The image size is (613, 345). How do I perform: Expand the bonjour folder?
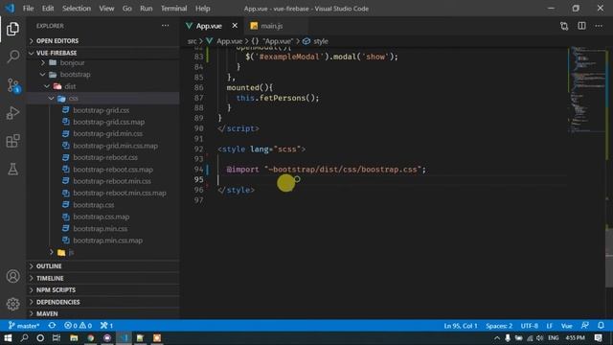103,62
